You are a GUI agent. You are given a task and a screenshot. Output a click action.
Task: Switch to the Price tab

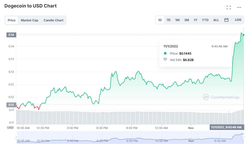tap(12, 20)
